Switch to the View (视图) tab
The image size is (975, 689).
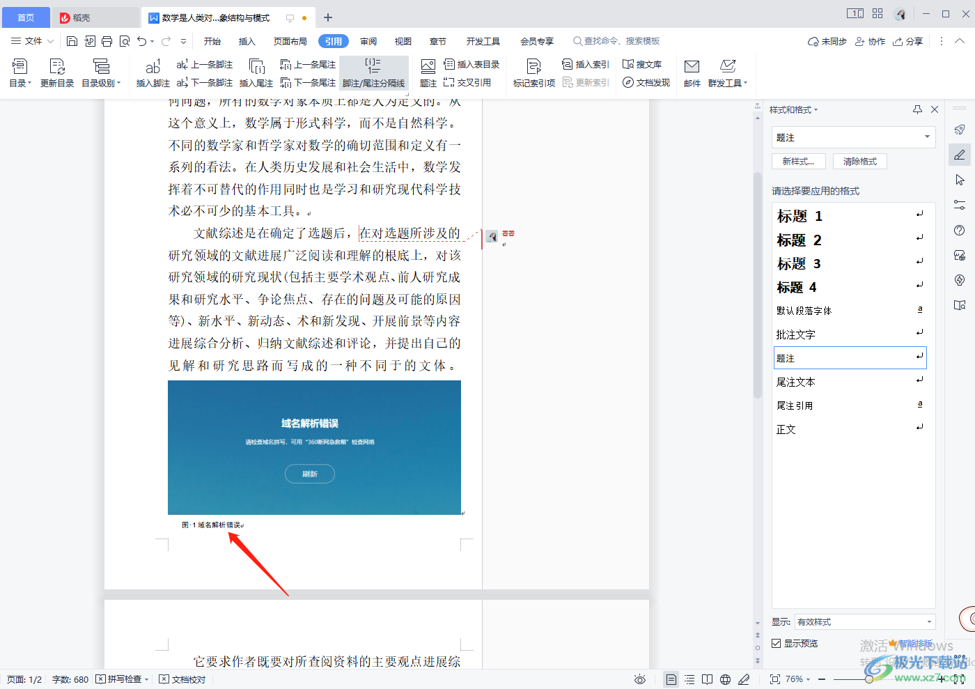[403, 41]
